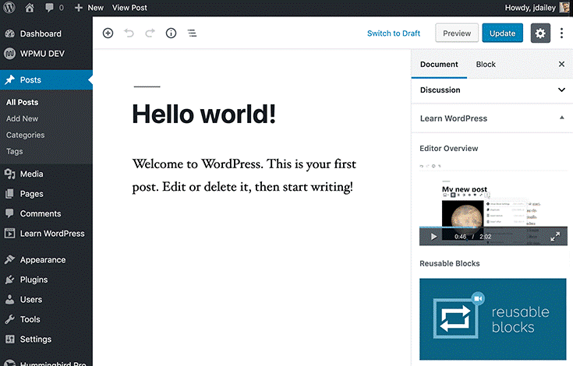This screenshot has height=366, width=573.
Task: Open Tags under Posts
Action: click(x=14, y=151)
